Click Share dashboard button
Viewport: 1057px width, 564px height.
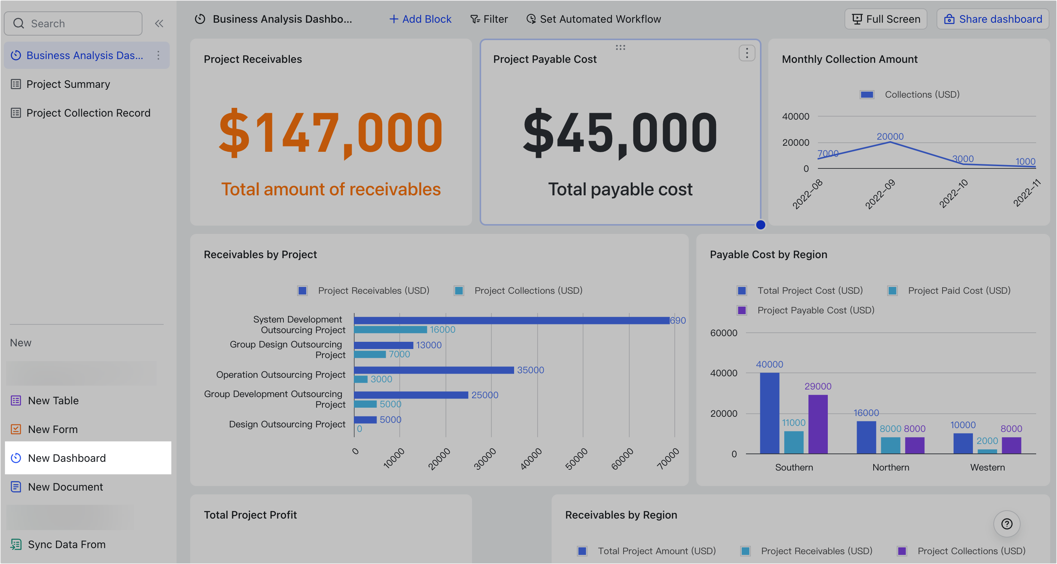pyautogui.click(x=993, y=19)
